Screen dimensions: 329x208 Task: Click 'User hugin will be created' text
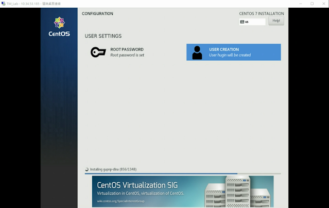(x=230, y=55)
